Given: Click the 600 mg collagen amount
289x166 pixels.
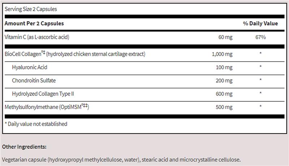Looking at the screenshot, I should (224, 93).
